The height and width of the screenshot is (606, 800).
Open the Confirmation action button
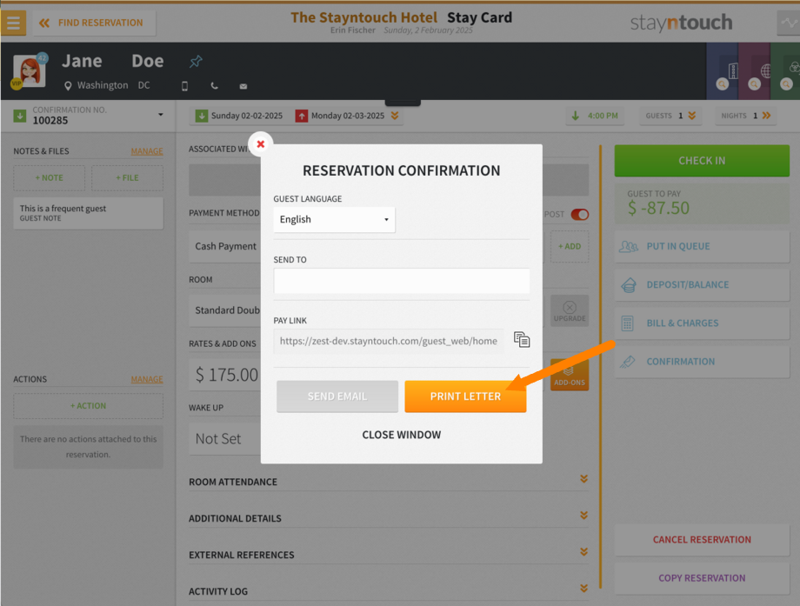pos(702,362)
